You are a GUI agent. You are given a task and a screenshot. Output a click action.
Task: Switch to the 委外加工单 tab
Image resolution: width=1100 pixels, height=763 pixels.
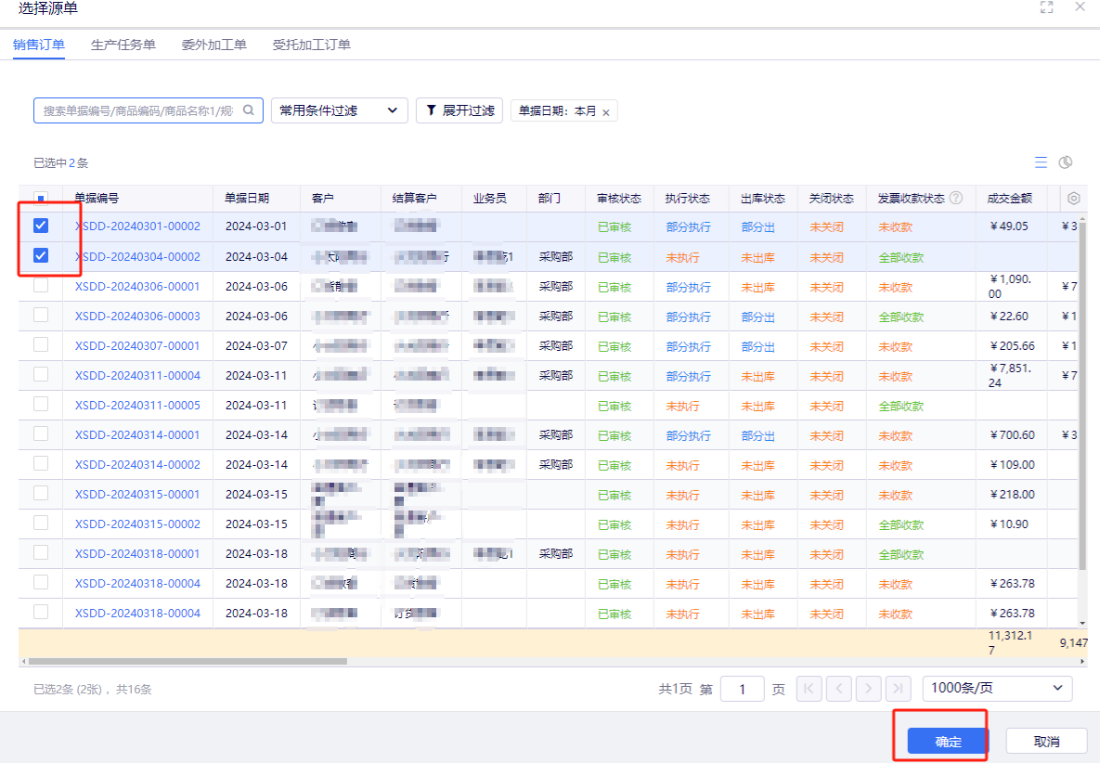click(x=214, y=45)
